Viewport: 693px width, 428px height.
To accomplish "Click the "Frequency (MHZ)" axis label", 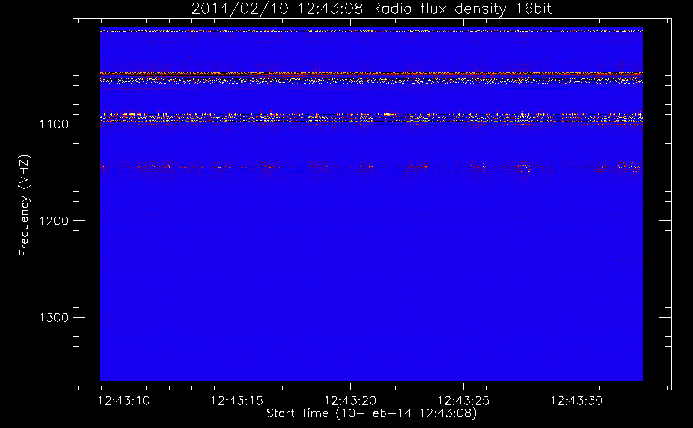I will point(24,205).
